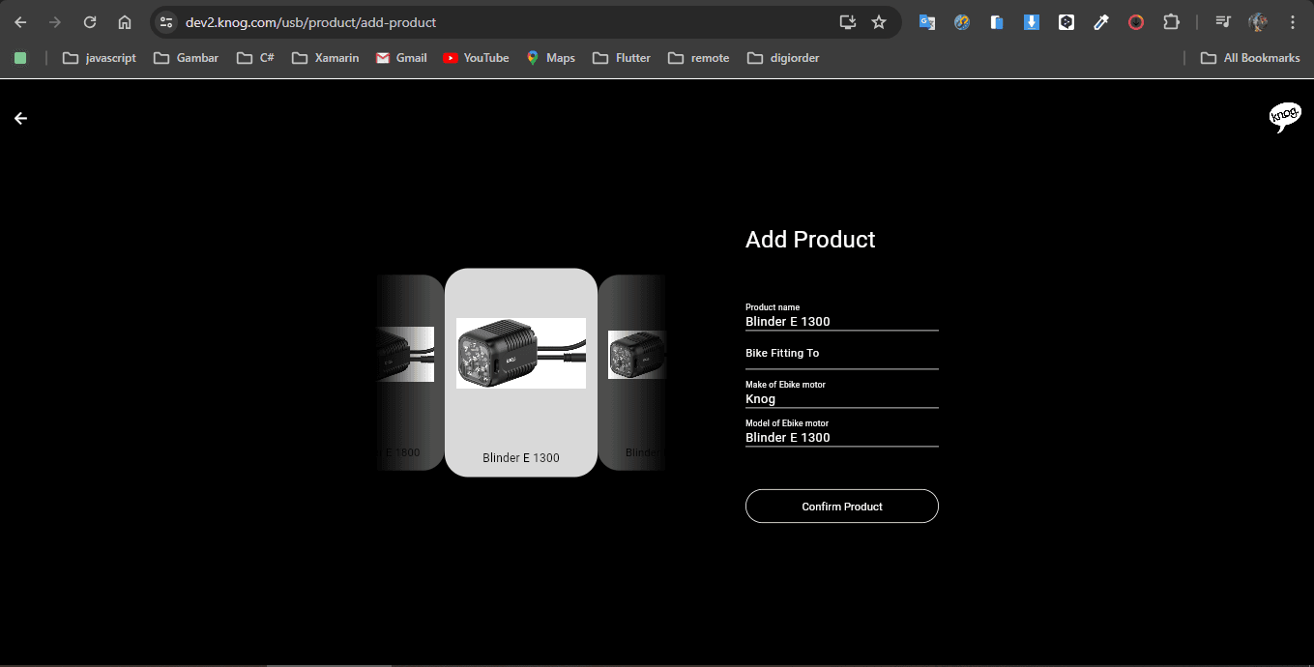1314x667 pixels.
Task: Edit the Make of Ebike motor field
Action: pos(842,393)
